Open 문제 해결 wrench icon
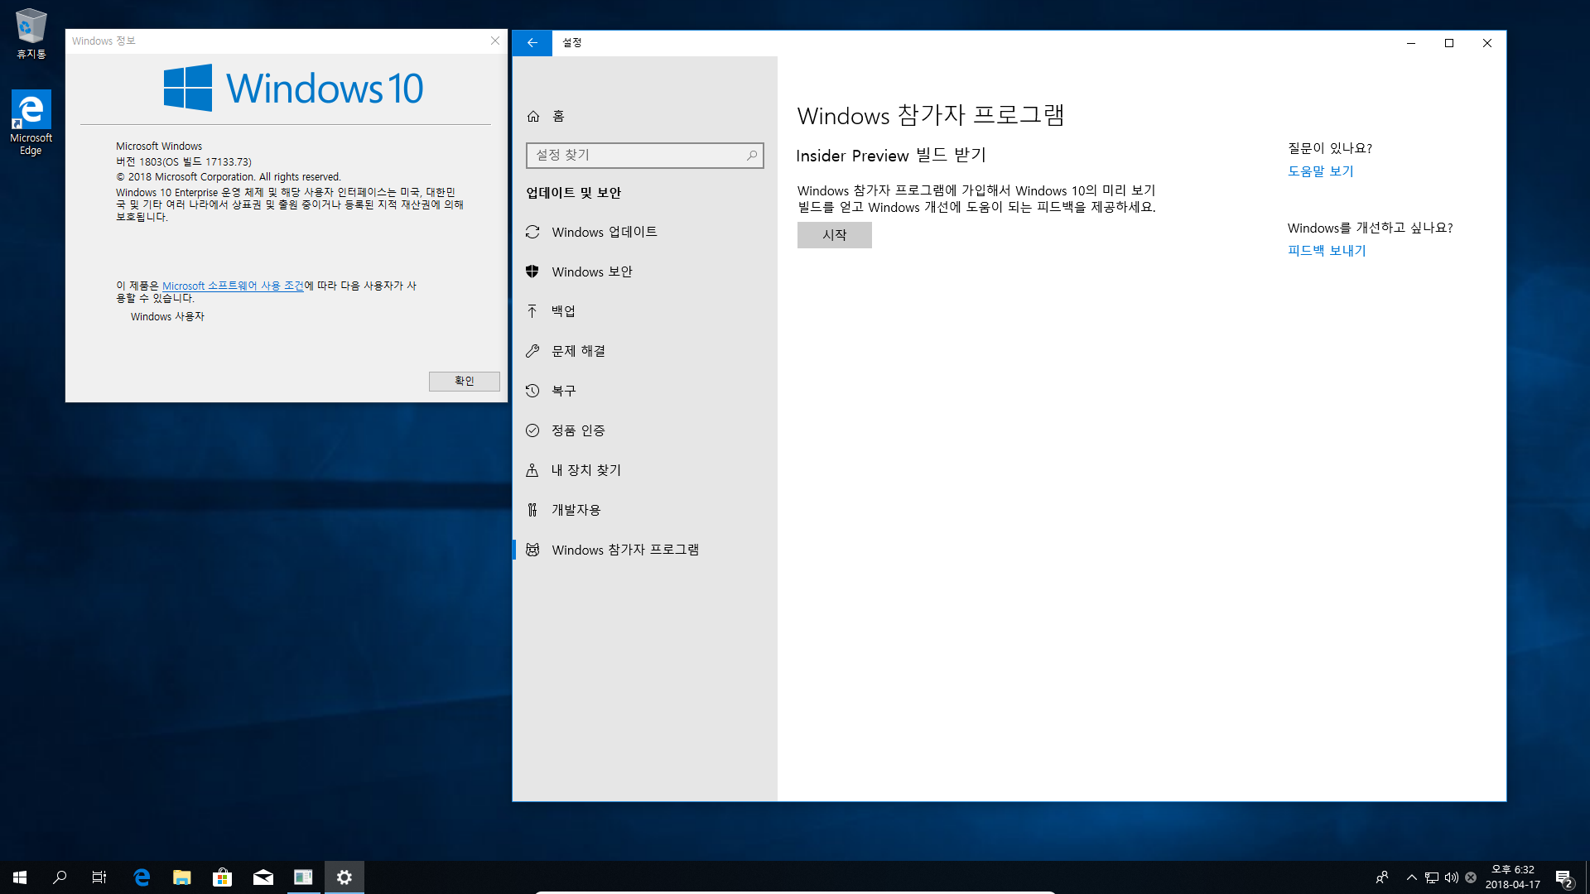Viewport: 1590px width, 894px height. pos(532,351)
